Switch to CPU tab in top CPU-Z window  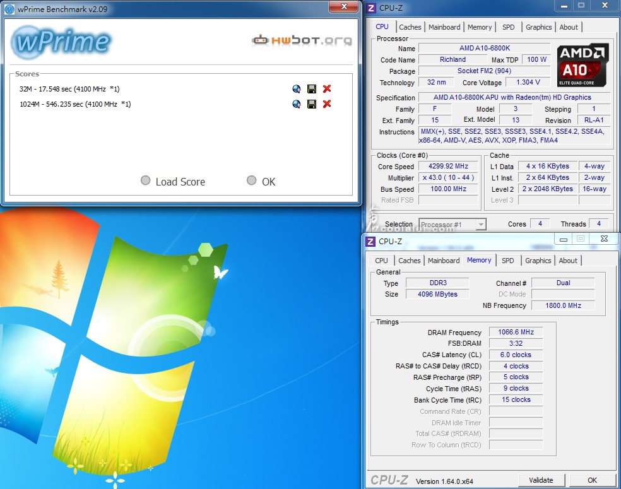[382, 27]
